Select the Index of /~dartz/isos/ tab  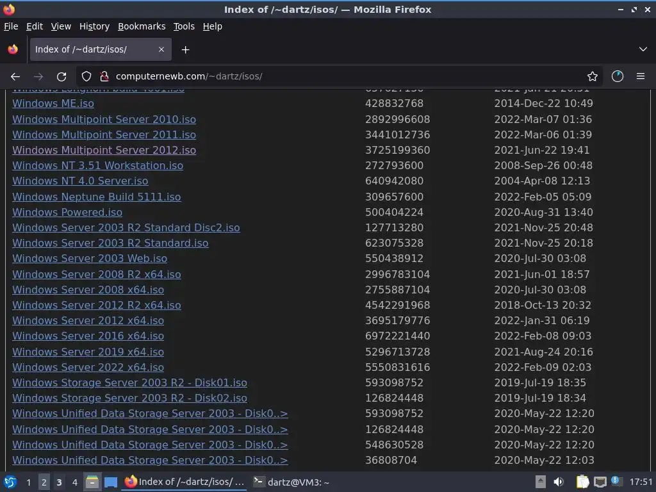pyautogui.click(x=101, y=49)
